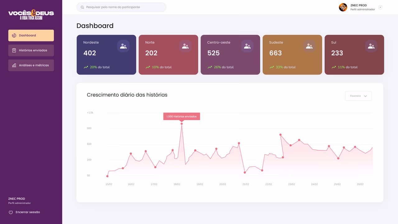Click the power icon beside Encerrar sessão
This screenshot has width=398, height=224.
tap(11, 212)
